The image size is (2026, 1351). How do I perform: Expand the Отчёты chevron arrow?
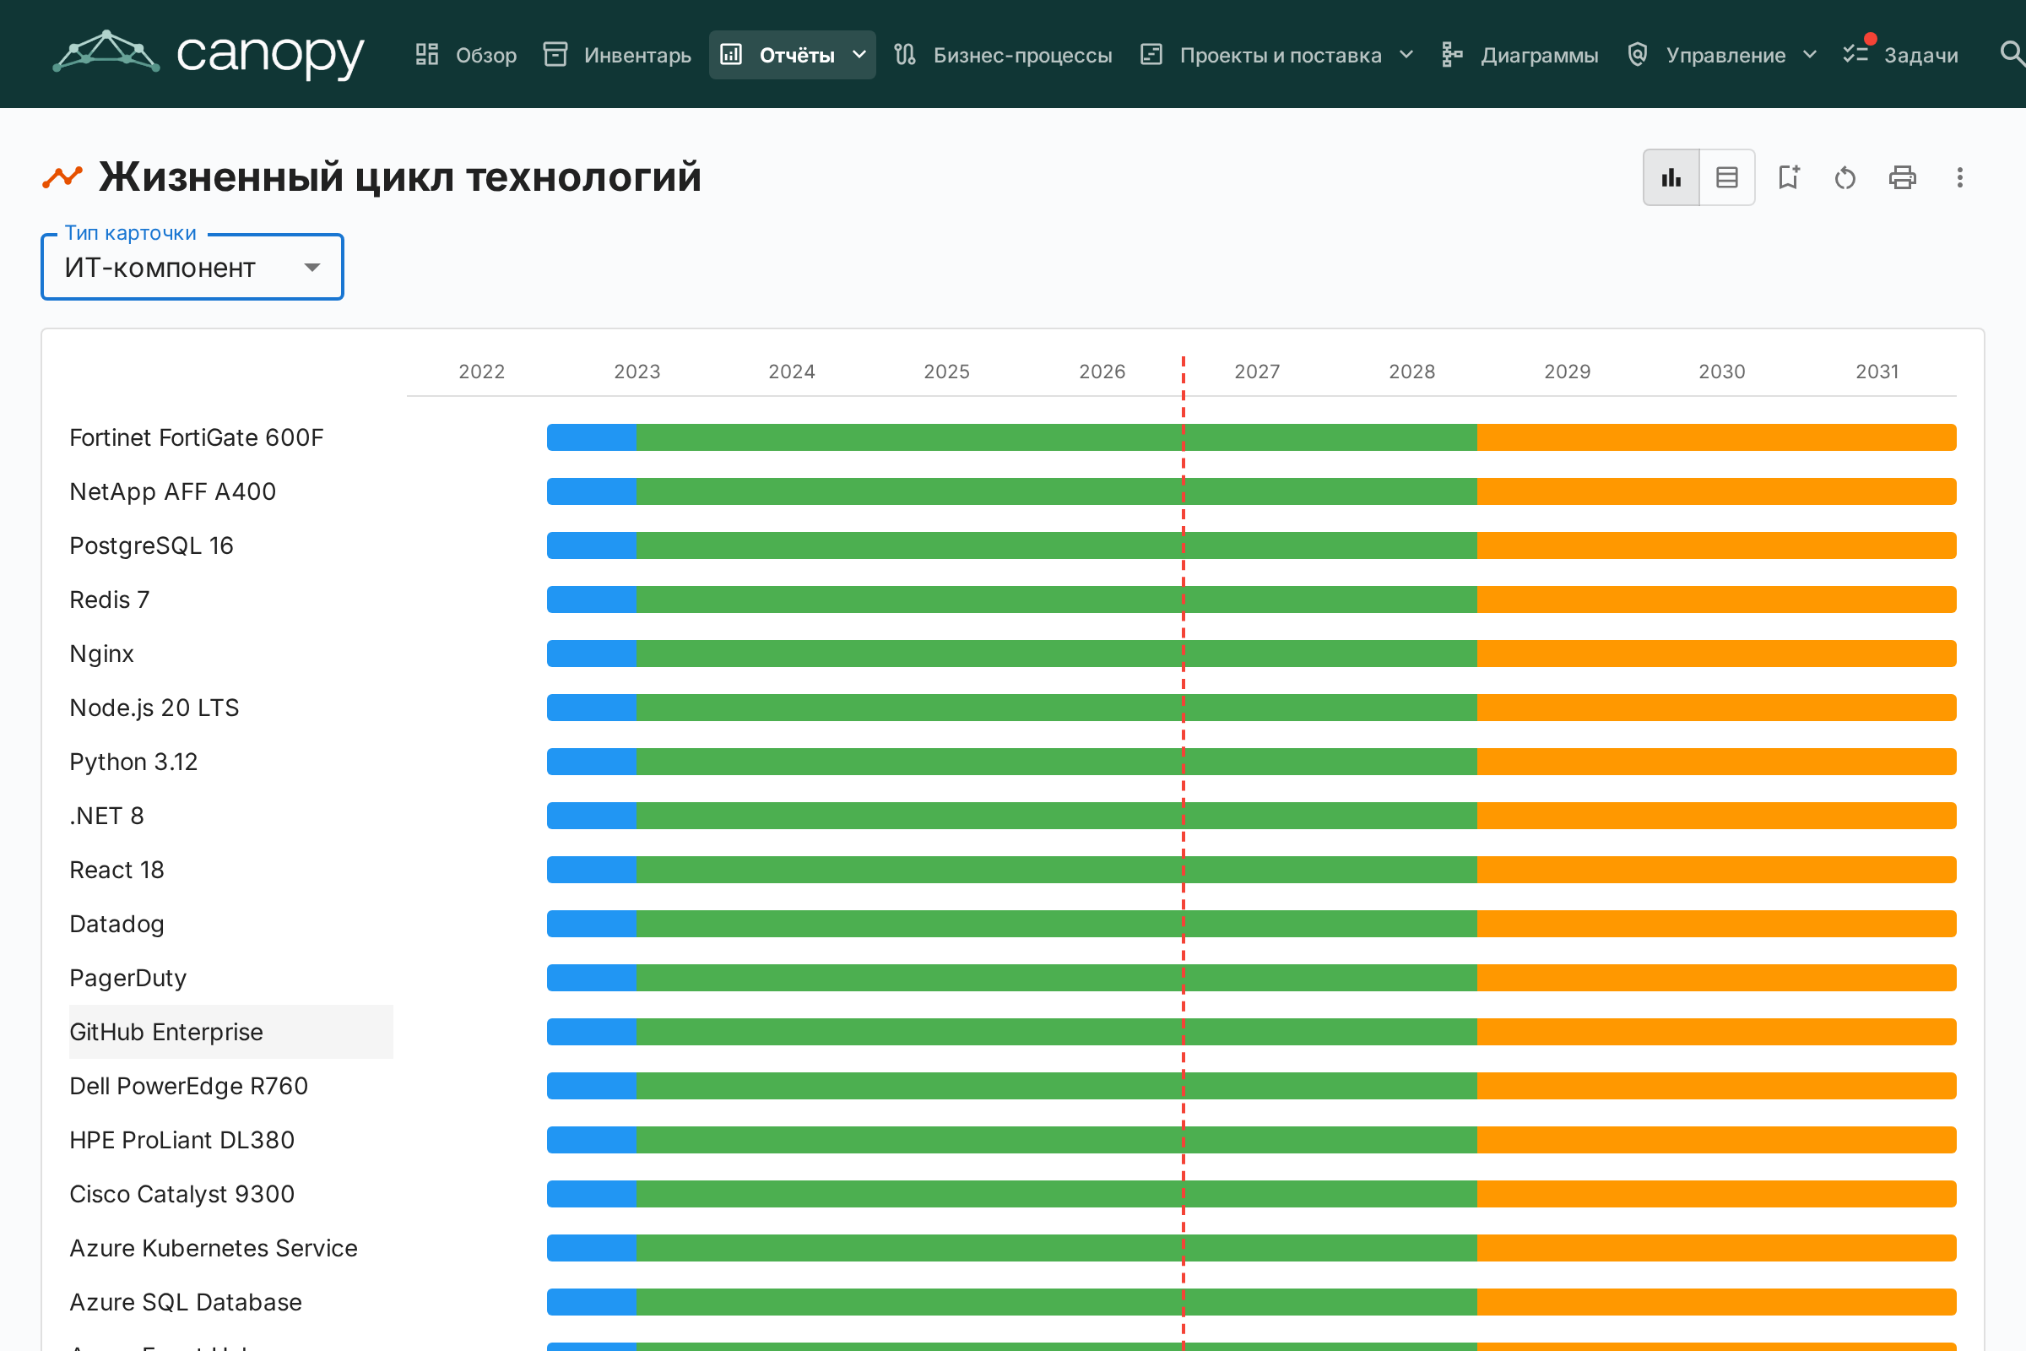point(859,55)
